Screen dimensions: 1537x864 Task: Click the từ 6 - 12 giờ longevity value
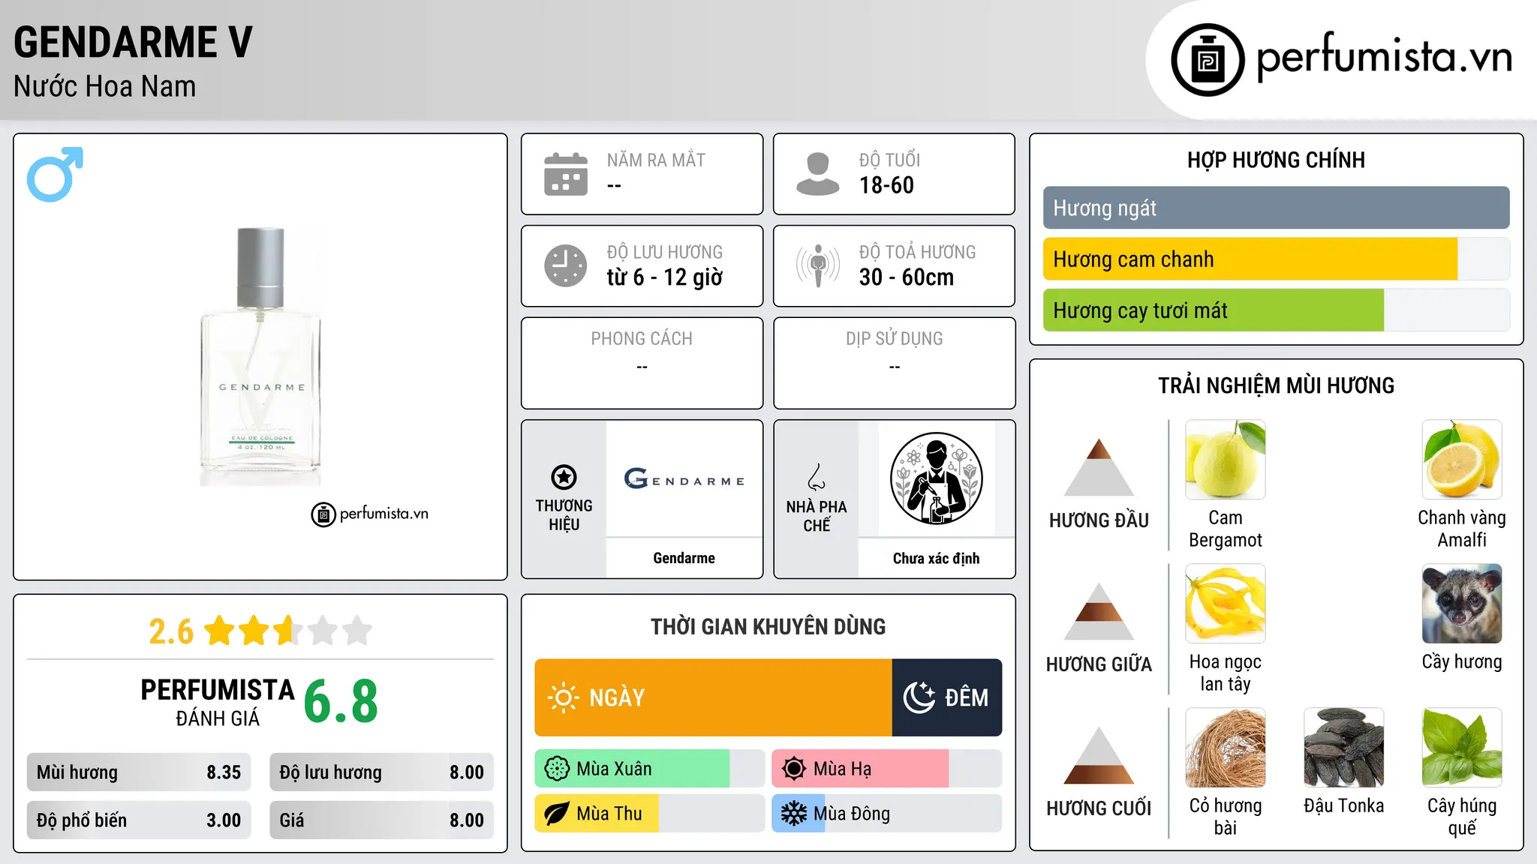point(665,277)
